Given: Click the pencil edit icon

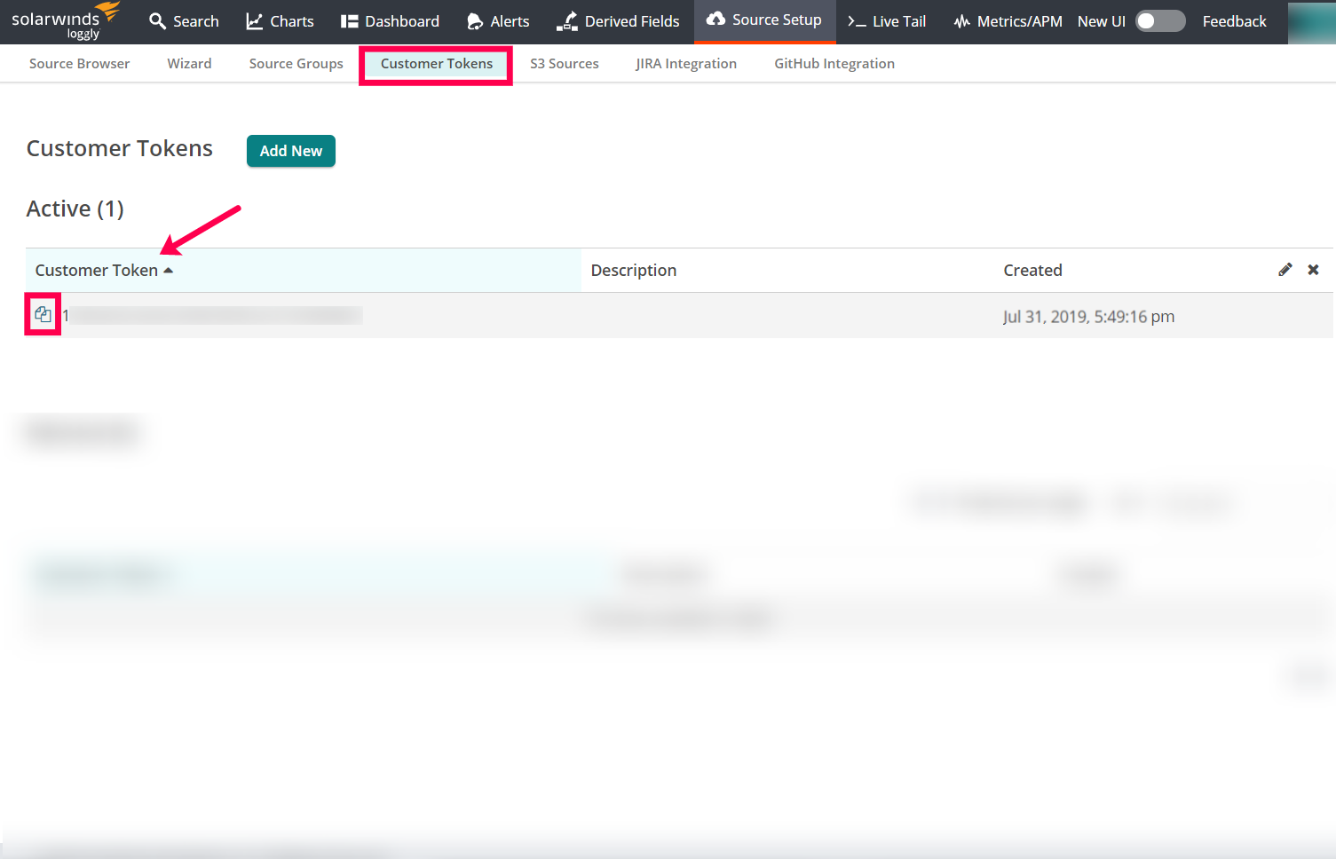Looking at the screenshot, I should 1285,270.
